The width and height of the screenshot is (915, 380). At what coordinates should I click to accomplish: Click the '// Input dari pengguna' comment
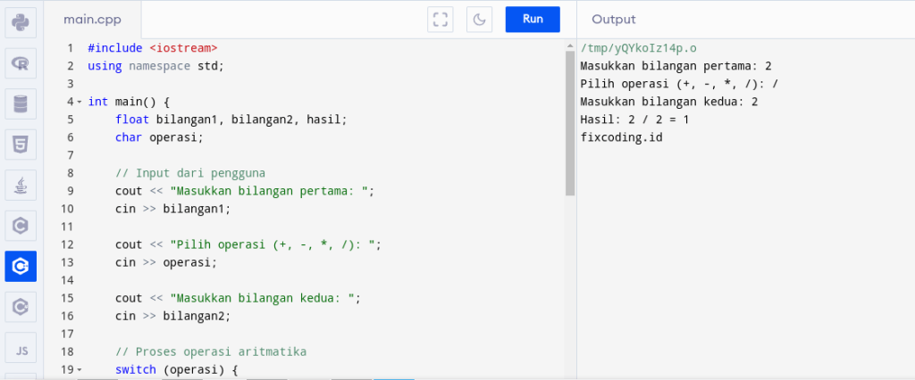[x=190, y=173]
